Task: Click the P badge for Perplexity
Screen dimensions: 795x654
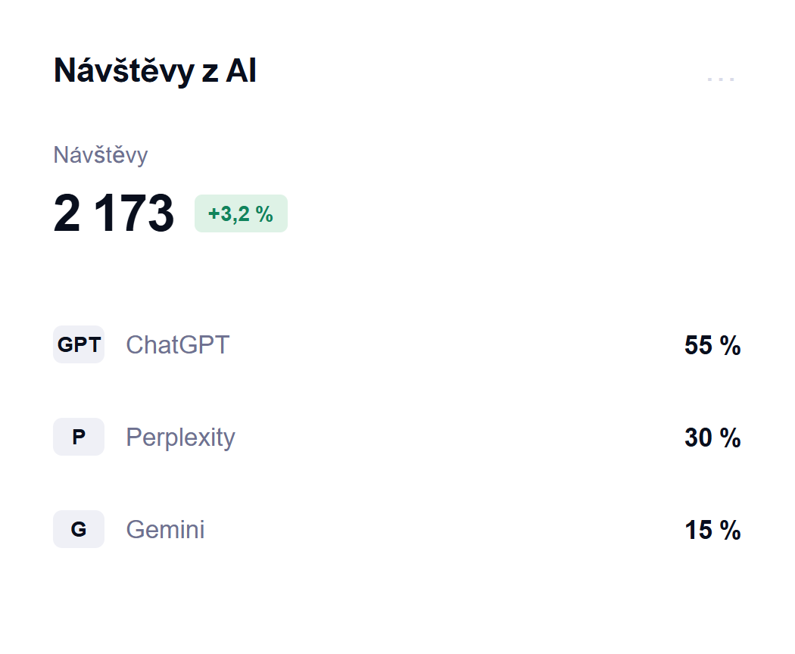Action: tap(79, 437)
